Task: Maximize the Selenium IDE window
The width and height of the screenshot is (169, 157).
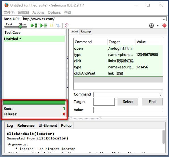Action: coord(148,5)
